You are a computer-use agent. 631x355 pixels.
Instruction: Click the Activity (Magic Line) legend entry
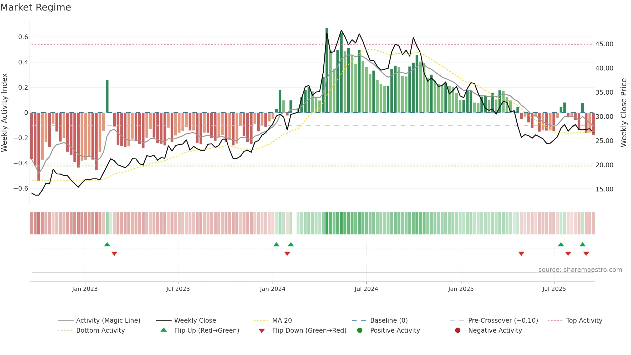point(99,320)
